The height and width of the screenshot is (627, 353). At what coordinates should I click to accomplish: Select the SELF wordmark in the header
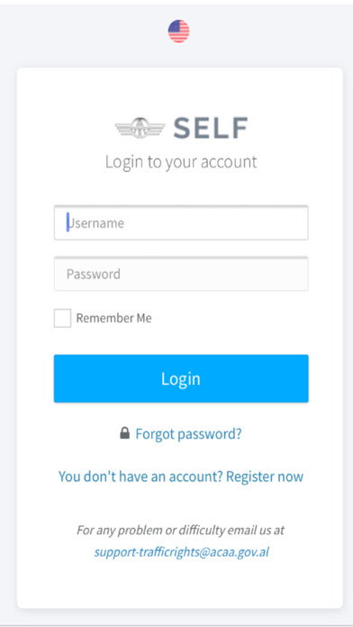pyautogui.click(x=211, y=128)
